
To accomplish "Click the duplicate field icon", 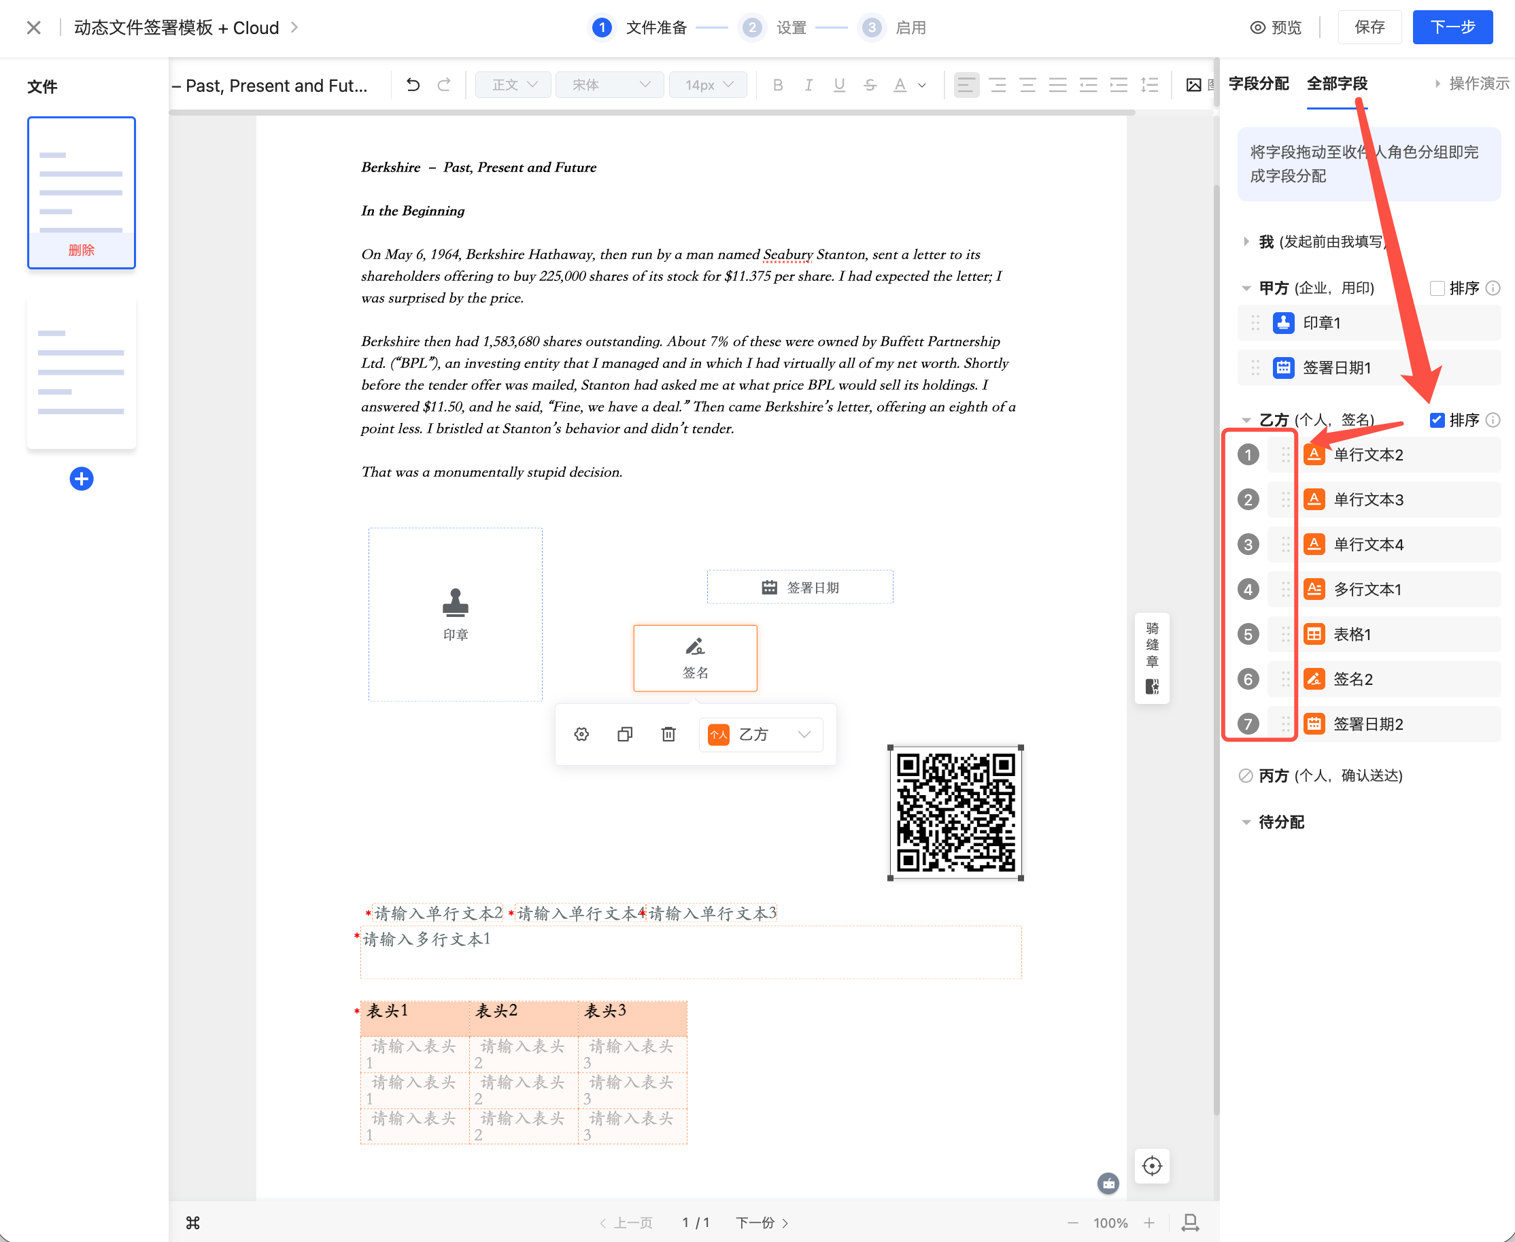I will point(624,734).
